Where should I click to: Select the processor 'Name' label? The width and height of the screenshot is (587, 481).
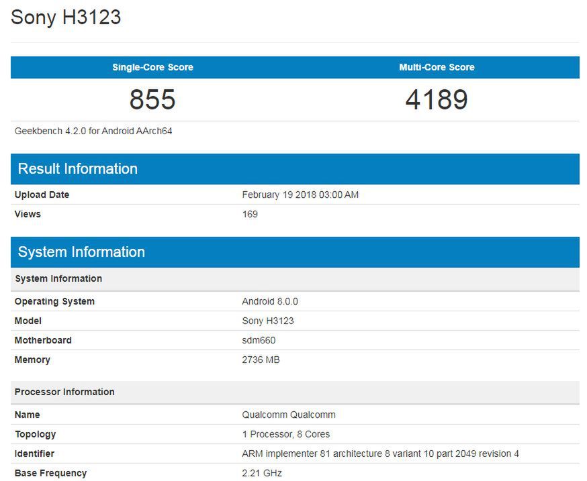click(x=28, y=415)
